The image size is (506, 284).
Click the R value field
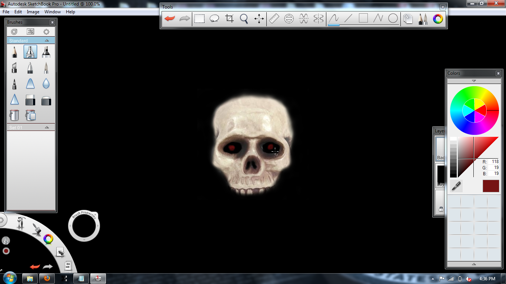click(x=493, y=162)
